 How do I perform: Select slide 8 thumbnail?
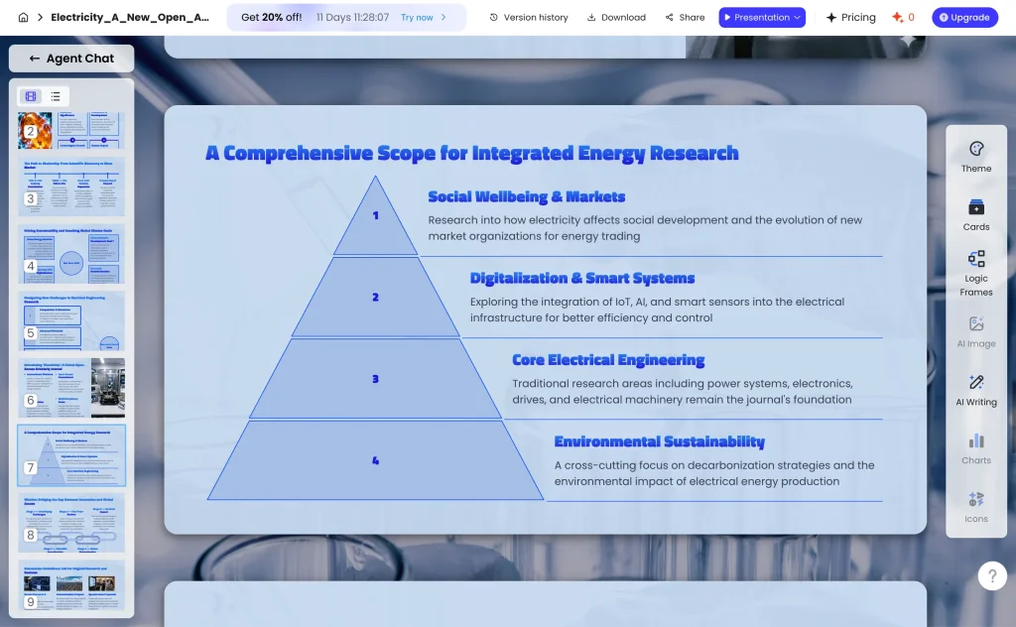(x=71, y=523)
